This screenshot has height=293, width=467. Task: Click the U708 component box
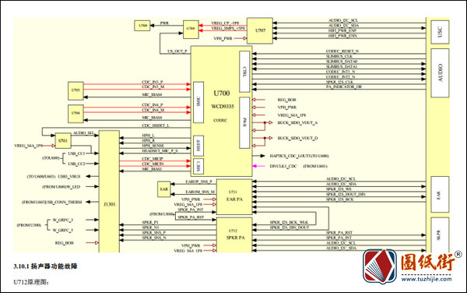tap(191, 30)
